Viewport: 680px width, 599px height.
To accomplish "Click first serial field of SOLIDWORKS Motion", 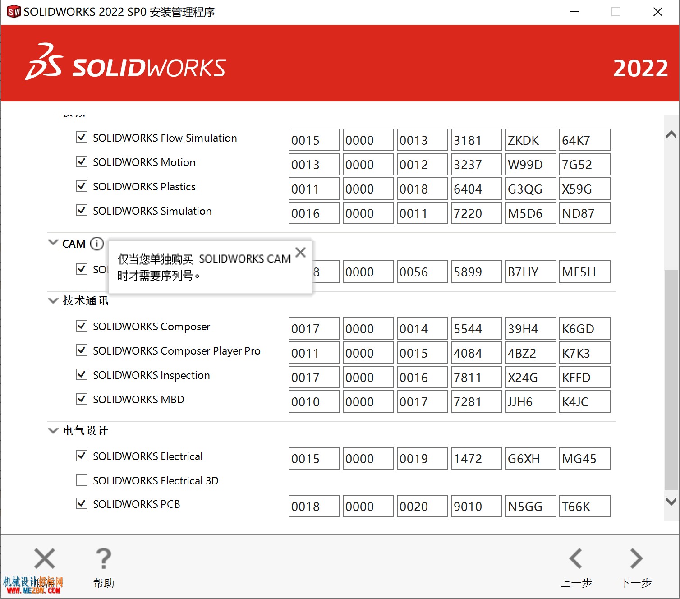I will pyautogui.click(x=314, y=164).
